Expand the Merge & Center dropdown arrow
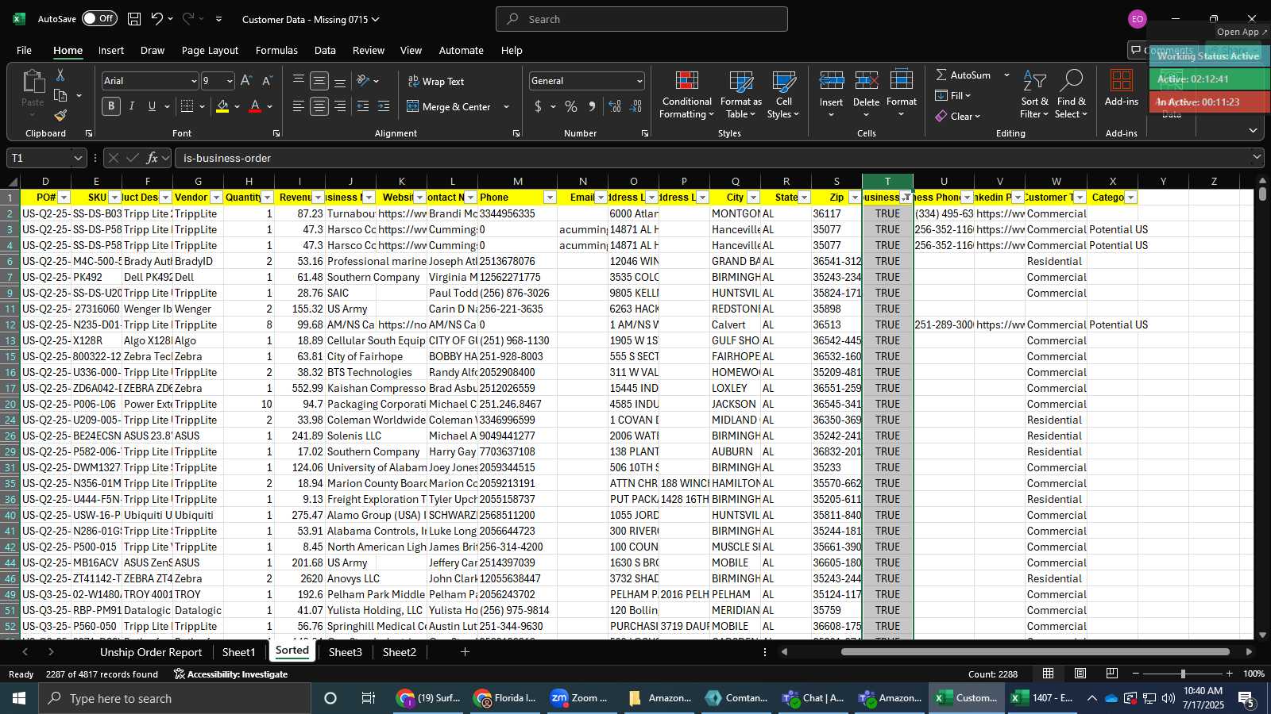1271x714 pixels. (x=507, y=106)
